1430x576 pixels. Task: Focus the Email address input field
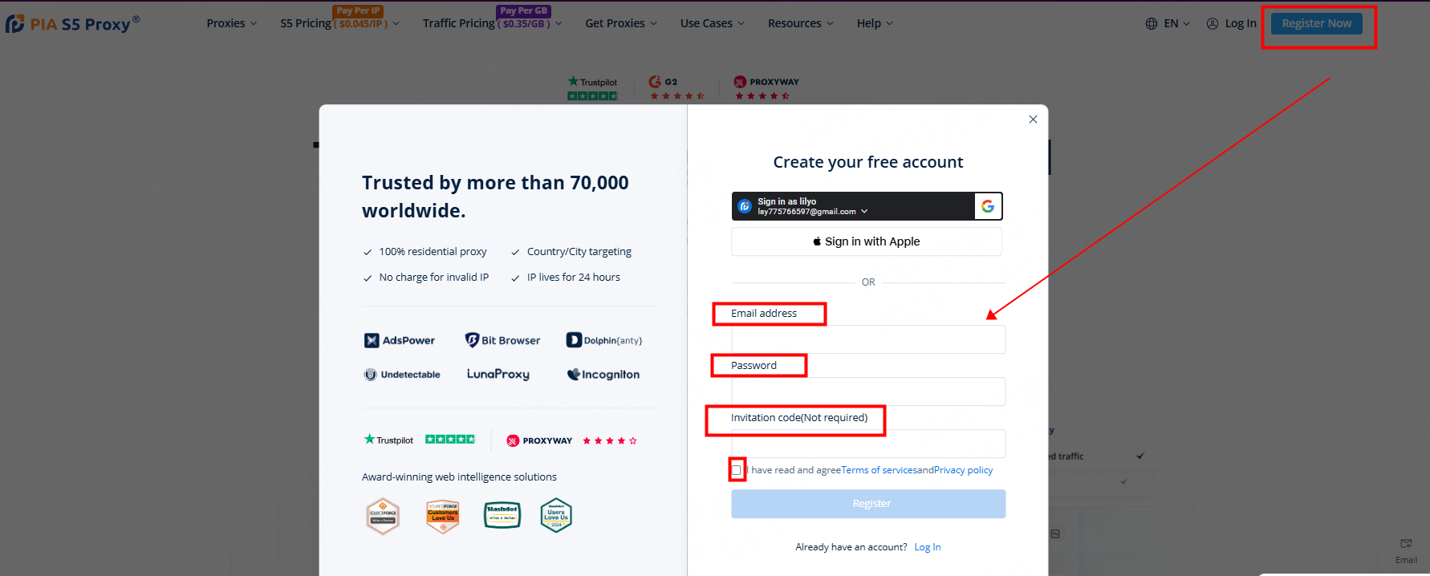click(x=868, y=339)
